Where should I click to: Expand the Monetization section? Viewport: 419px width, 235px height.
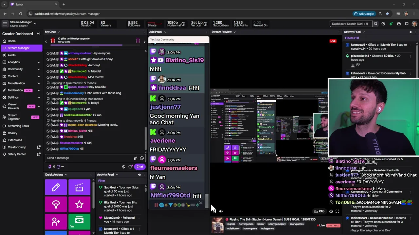21,83
